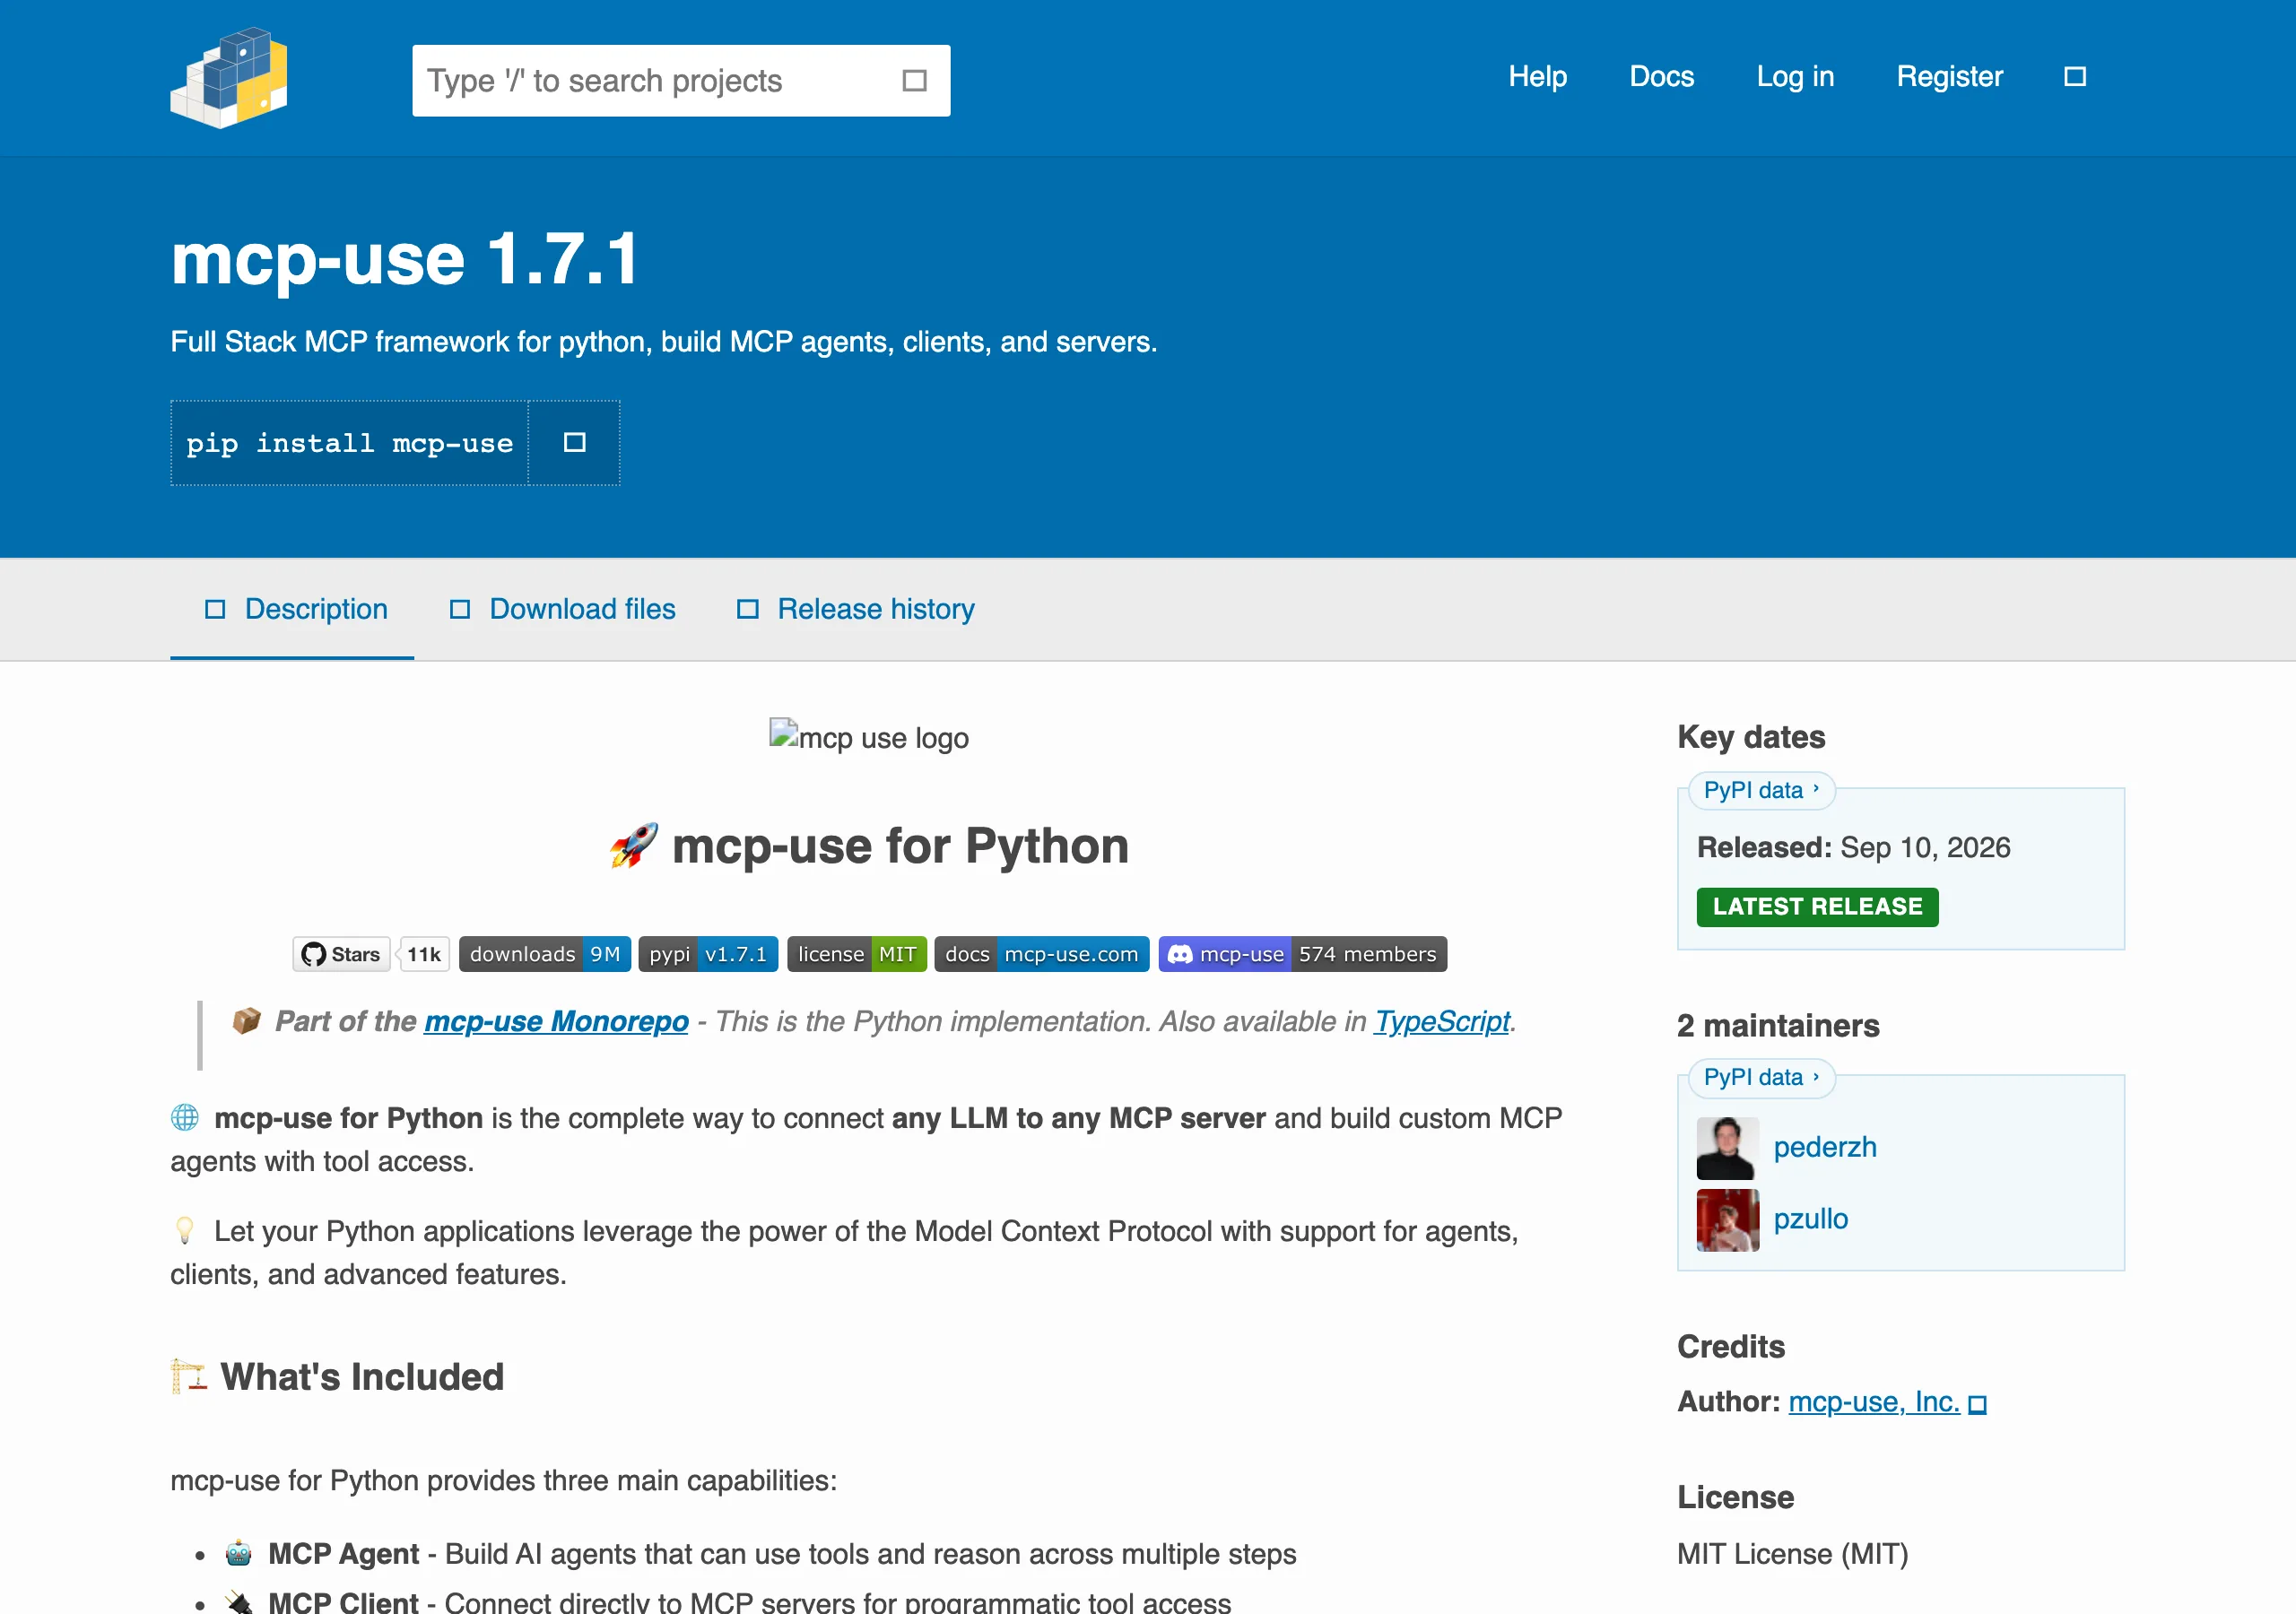Click the downloads 9M badge

545,954
